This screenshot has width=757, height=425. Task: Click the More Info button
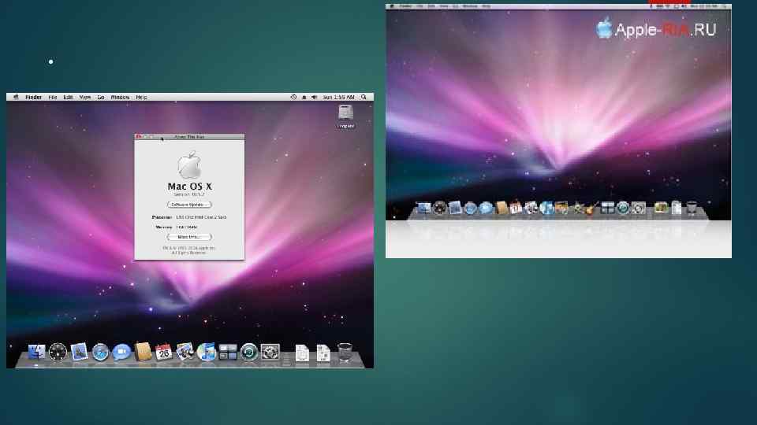click(189, 237)
